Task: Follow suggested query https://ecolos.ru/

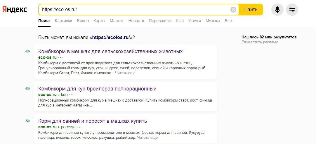Action: click(111, 37)
